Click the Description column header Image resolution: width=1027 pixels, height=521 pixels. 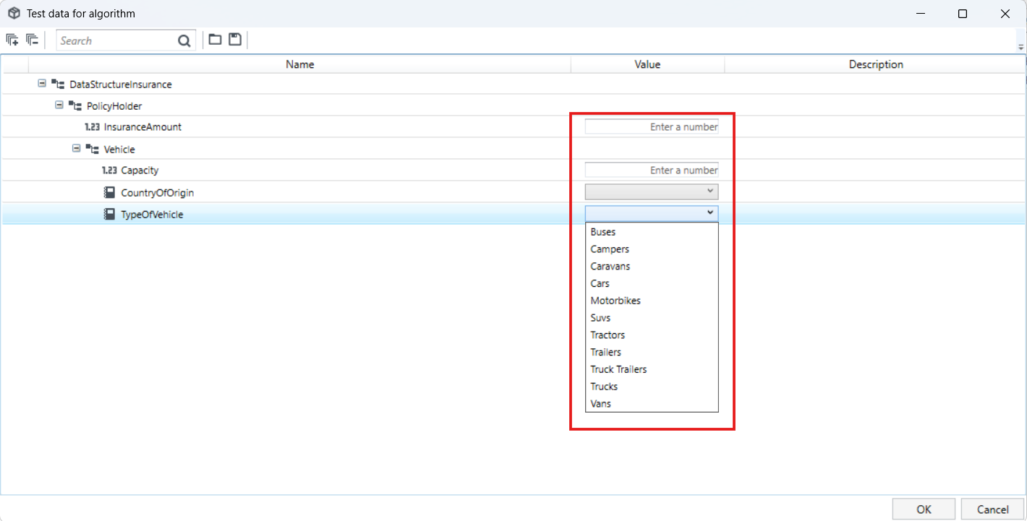click(876, 64)
